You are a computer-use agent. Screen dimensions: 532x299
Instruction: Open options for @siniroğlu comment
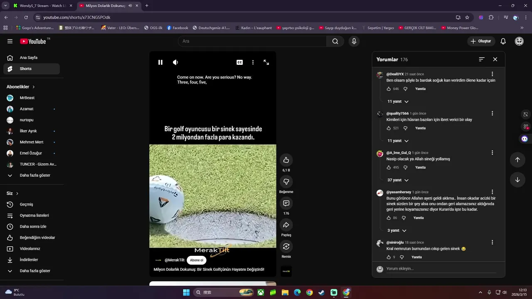(x=492, y=242)
